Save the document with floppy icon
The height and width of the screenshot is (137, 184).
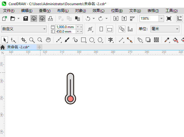tap(26, 18)
